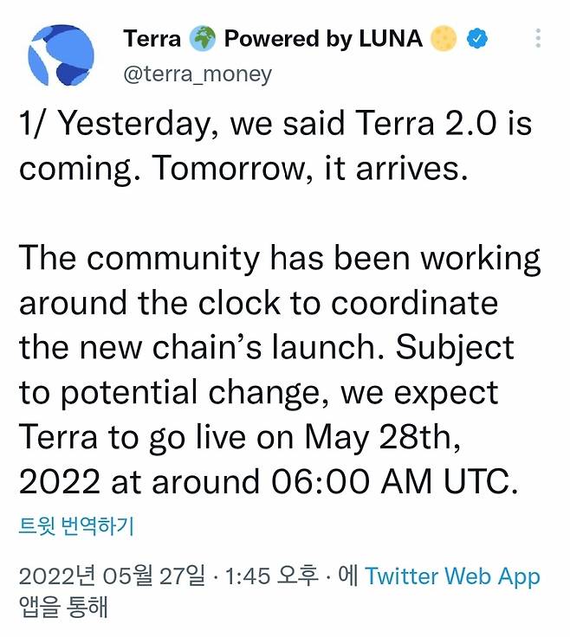The image size is (570, 637).
Task: Click the '앱을 통해' footer text
Action: click(x=63, y=607)
